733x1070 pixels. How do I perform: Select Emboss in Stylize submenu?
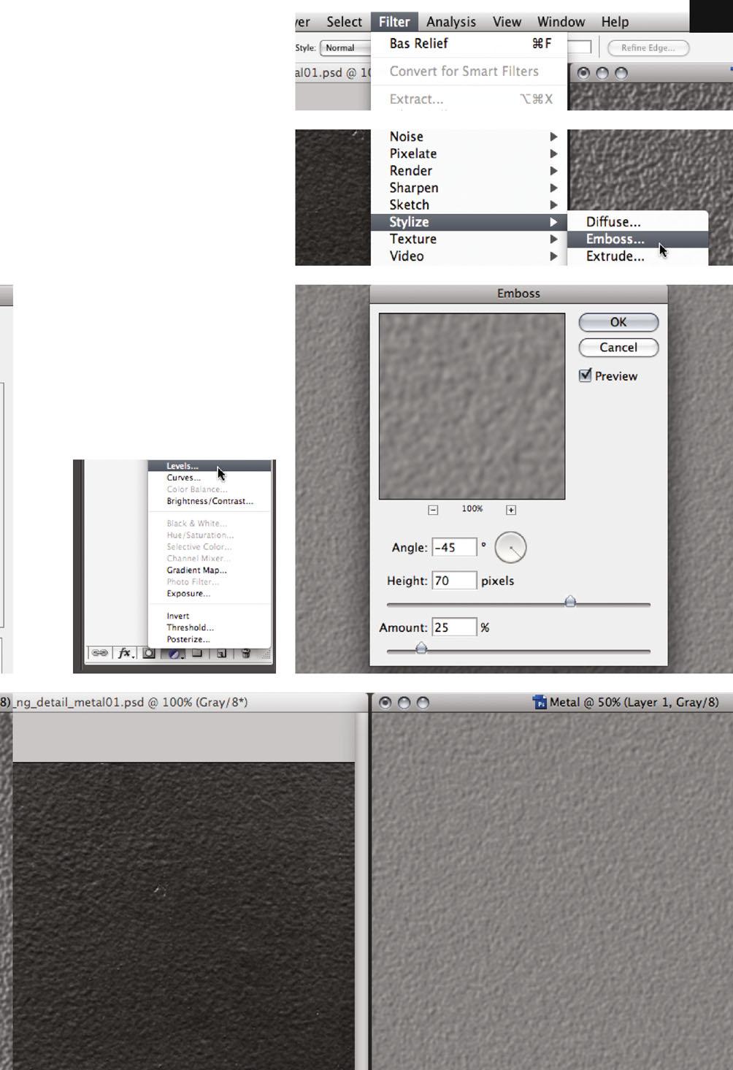tap(637, 239)
